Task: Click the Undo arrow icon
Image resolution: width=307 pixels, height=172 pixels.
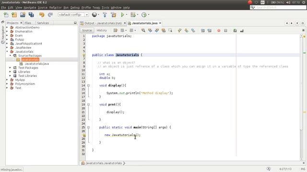Action: (x=42, y=15)
